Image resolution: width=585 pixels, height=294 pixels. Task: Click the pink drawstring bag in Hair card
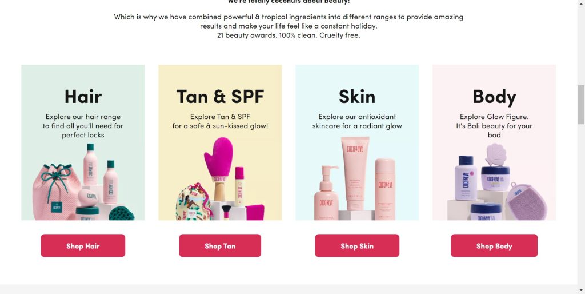pyautogui.click(x=56, y=192)
